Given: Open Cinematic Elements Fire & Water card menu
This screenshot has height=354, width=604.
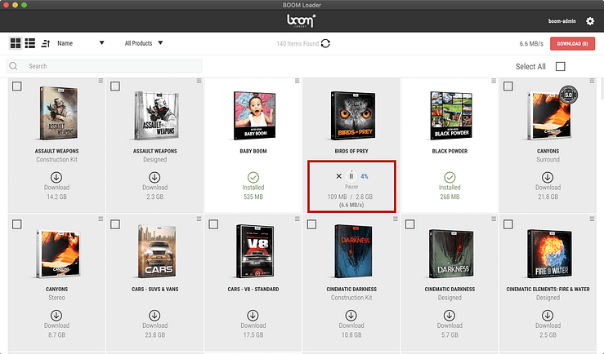Looking at the screenshot, I should 592,219.
